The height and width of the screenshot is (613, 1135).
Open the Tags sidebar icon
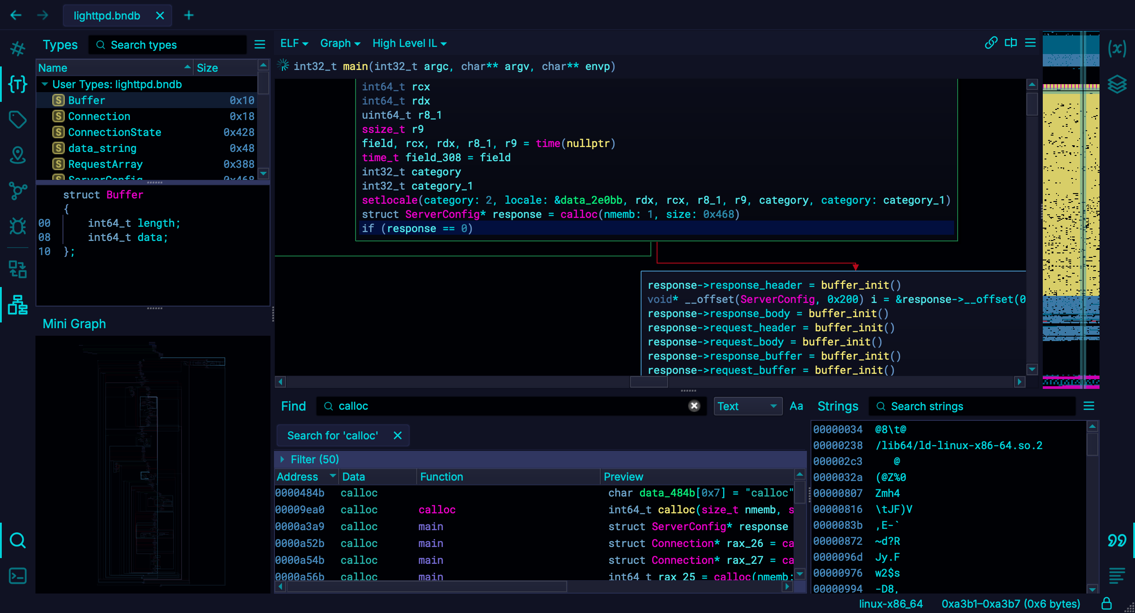(x=18, y=120)
